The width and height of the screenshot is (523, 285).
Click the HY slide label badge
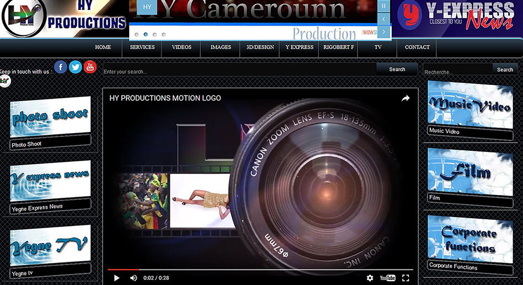point(147,7)
